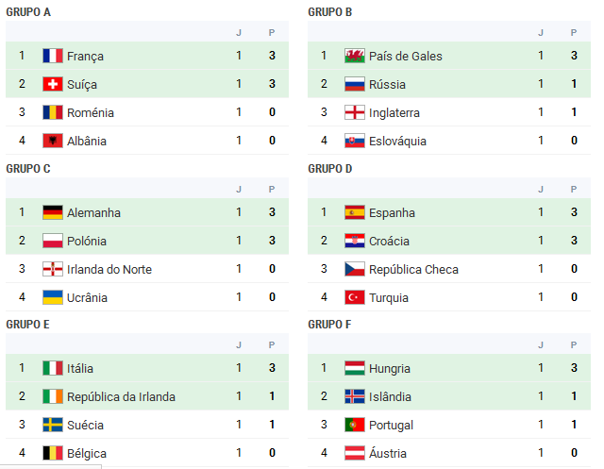Click the Croatia flag icon
Viewport: 604px width, 469px height.
coord(355,241)
